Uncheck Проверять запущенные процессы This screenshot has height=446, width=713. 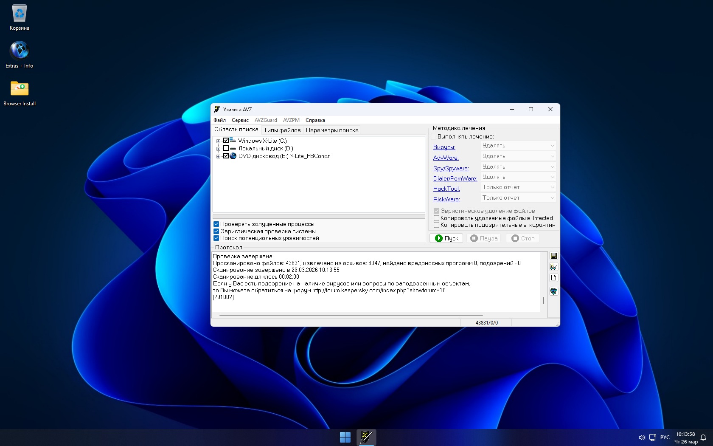pos(216,224)
